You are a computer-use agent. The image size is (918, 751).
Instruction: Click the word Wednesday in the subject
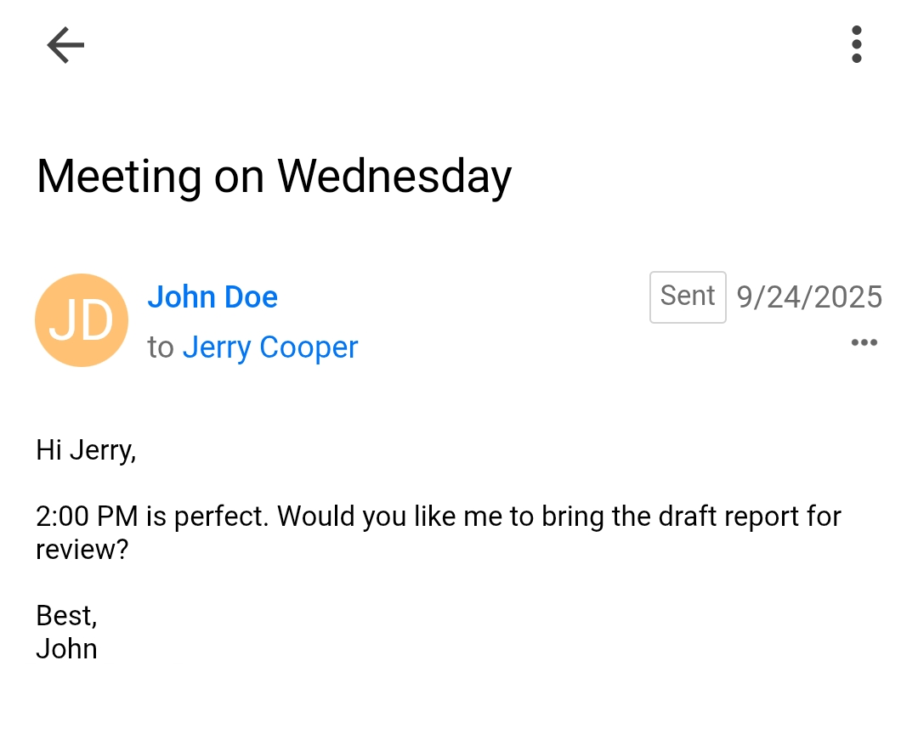(394, 177)
